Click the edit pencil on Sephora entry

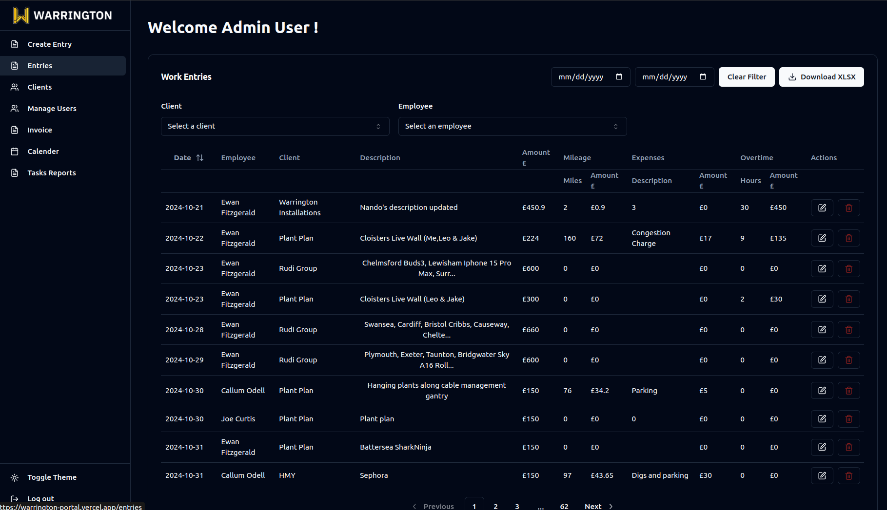(x=822, y=475)
